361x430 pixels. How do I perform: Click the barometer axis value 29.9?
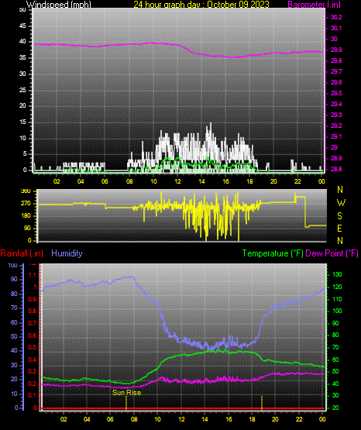point(336,50)
